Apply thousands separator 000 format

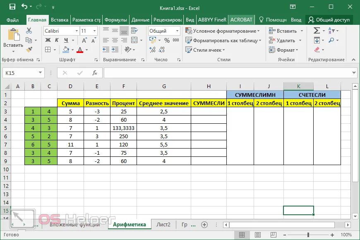pyautogui.click(x=176, y=40)
